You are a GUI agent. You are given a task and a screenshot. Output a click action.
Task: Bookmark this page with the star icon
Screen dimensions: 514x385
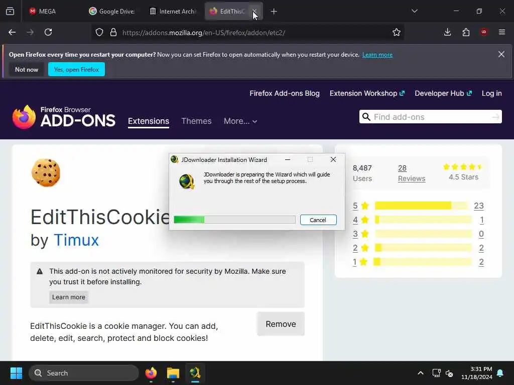coord(397,32)
